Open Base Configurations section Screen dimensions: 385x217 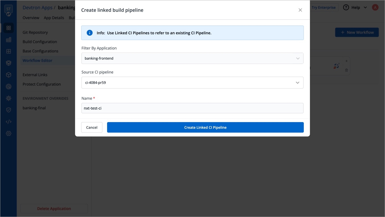click(40, 51)
